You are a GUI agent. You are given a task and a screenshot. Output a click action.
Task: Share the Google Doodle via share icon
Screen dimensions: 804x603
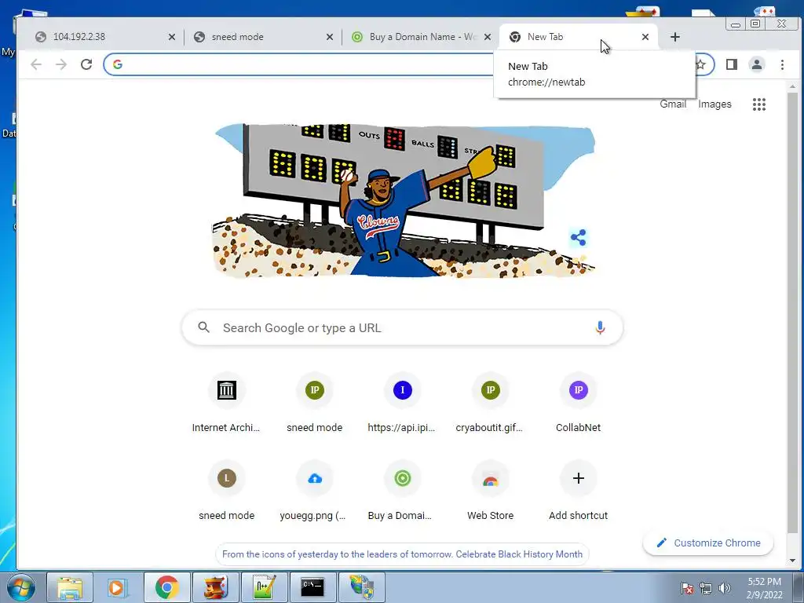[x=579, y=237]
